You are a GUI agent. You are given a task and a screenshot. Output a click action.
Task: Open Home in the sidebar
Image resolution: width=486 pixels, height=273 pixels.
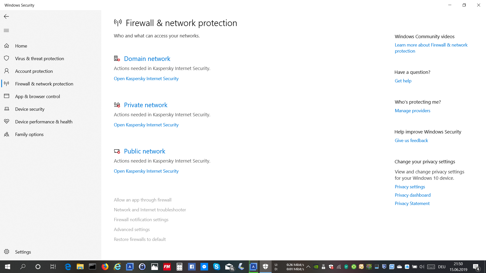(x=21, y=46)
